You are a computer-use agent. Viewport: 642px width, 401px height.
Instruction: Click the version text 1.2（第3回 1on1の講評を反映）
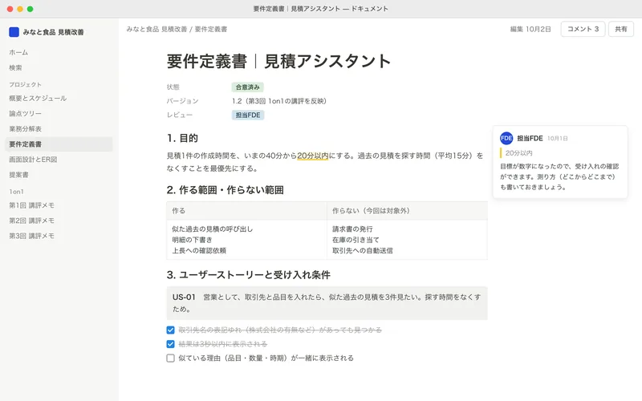279,101
